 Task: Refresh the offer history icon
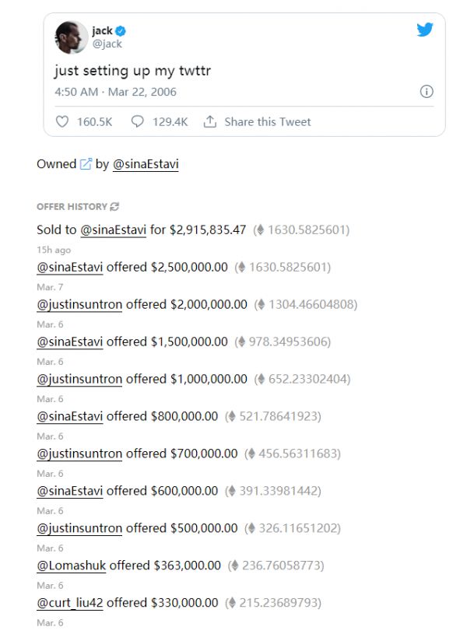coord(115,207)
